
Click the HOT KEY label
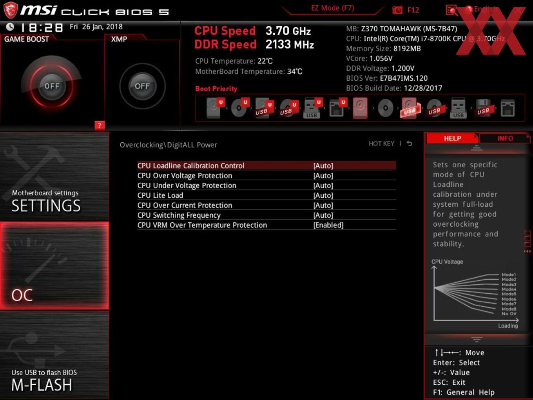(381, 144)
